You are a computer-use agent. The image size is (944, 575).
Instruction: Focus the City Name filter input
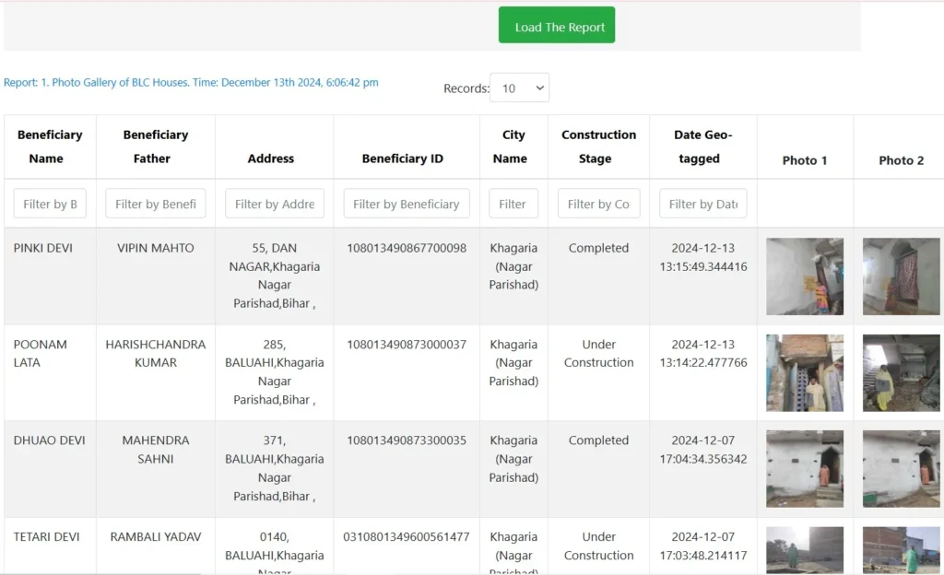coord(513,204)
